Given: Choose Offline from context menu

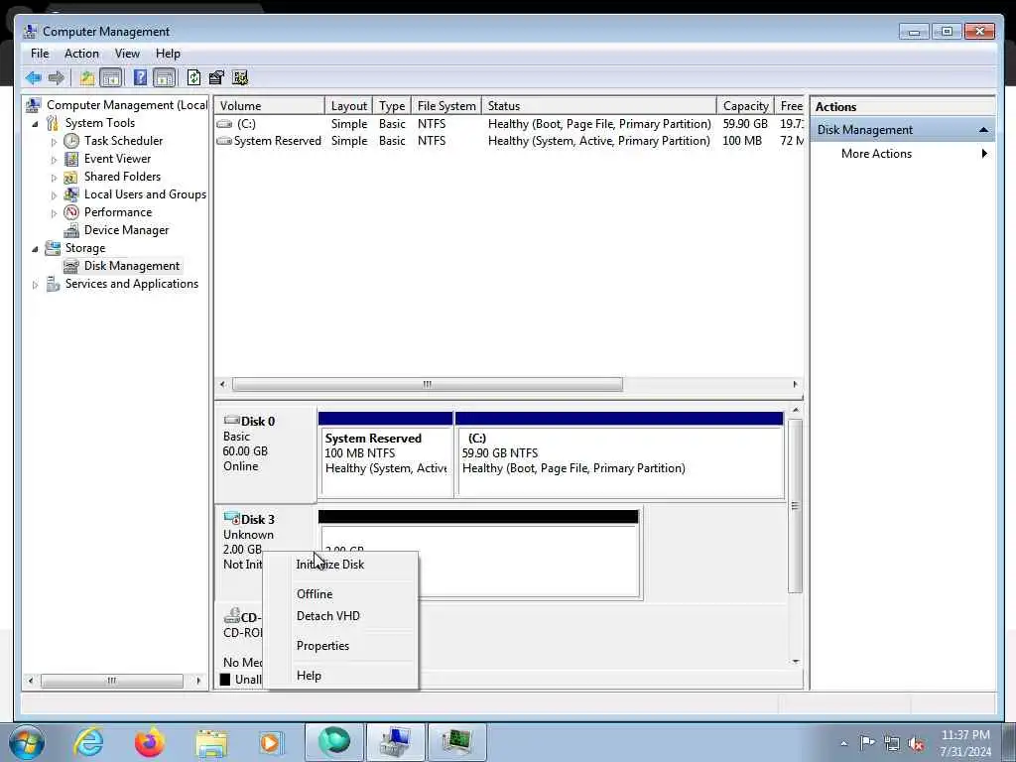Looking at the screenshot, I should [341, 594].
